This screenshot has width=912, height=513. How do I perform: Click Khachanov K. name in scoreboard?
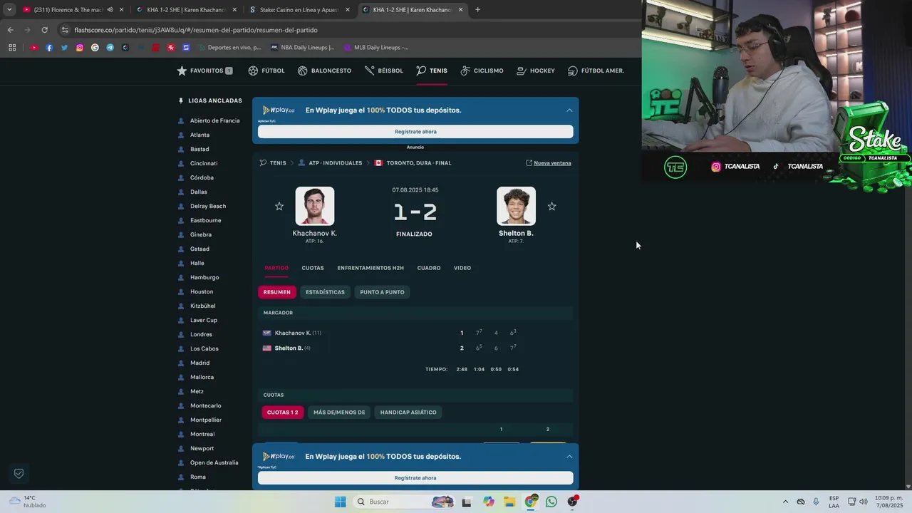click(x=292, y=333)
